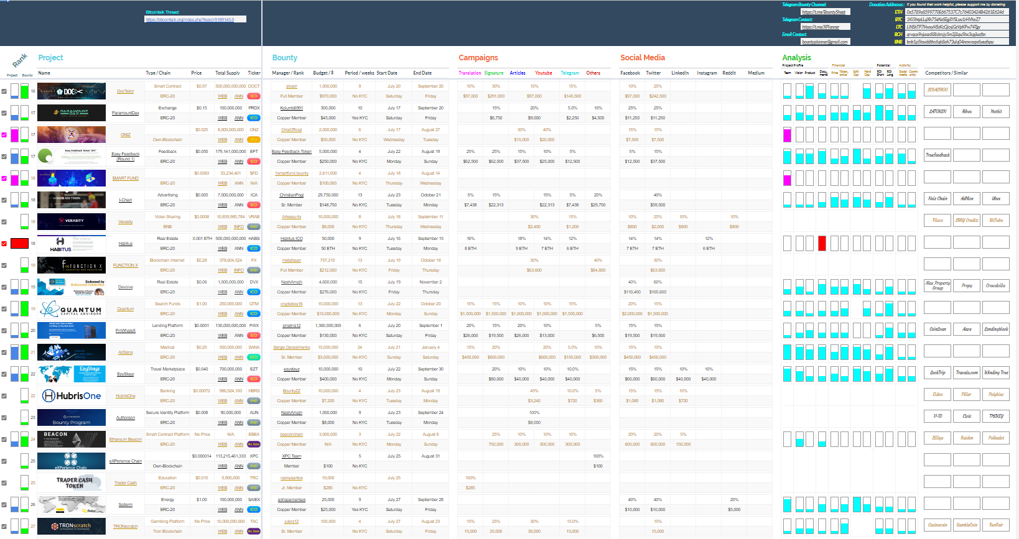1019x539 pixels.
Task: Open the WEB link for ParamountDax
Action: click(x=222, y=118)
